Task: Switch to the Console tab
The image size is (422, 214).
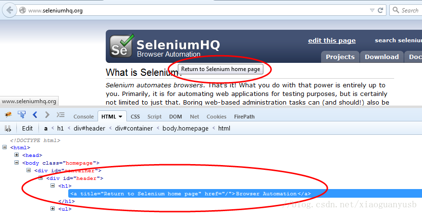Action: (84, 117)
